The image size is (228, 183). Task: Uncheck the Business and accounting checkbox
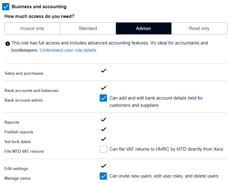6,6
